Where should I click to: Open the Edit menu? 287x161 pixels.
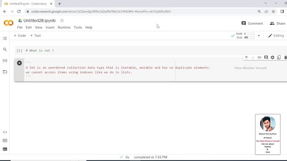[29, 27]
